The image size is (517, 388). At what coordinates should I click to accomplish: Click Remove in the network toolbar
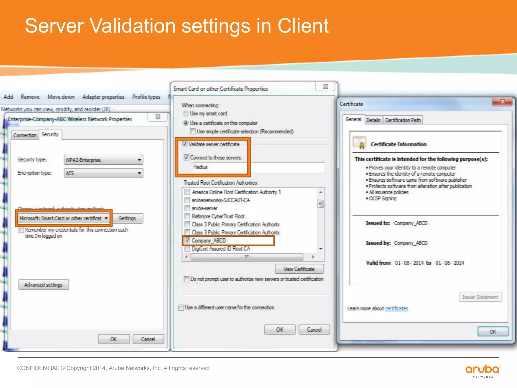(30, 97)
